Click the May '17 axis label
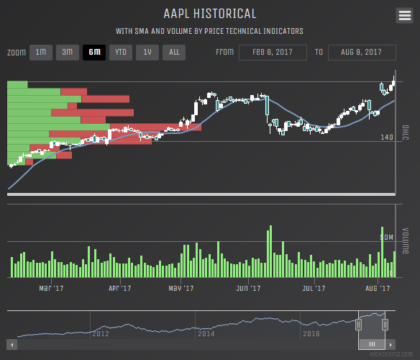Screen dimensions: 420x360 [x=181, y=289]
